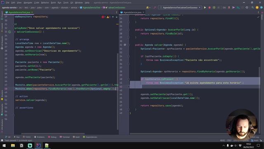Click the green run test gutter icon at line 33

click(10, 32)
